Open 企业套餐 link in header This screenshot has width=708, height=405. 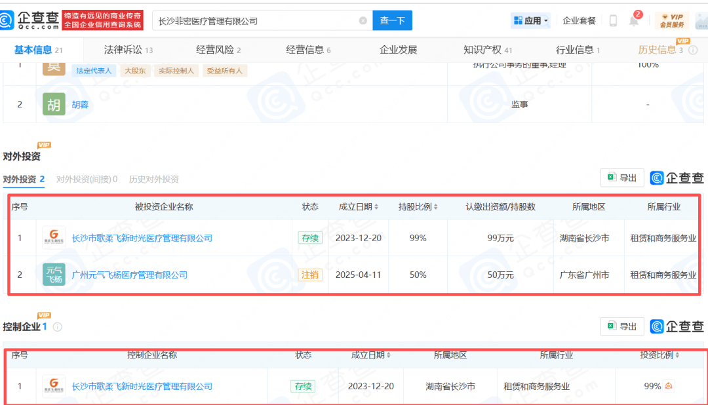click(579, 21)
